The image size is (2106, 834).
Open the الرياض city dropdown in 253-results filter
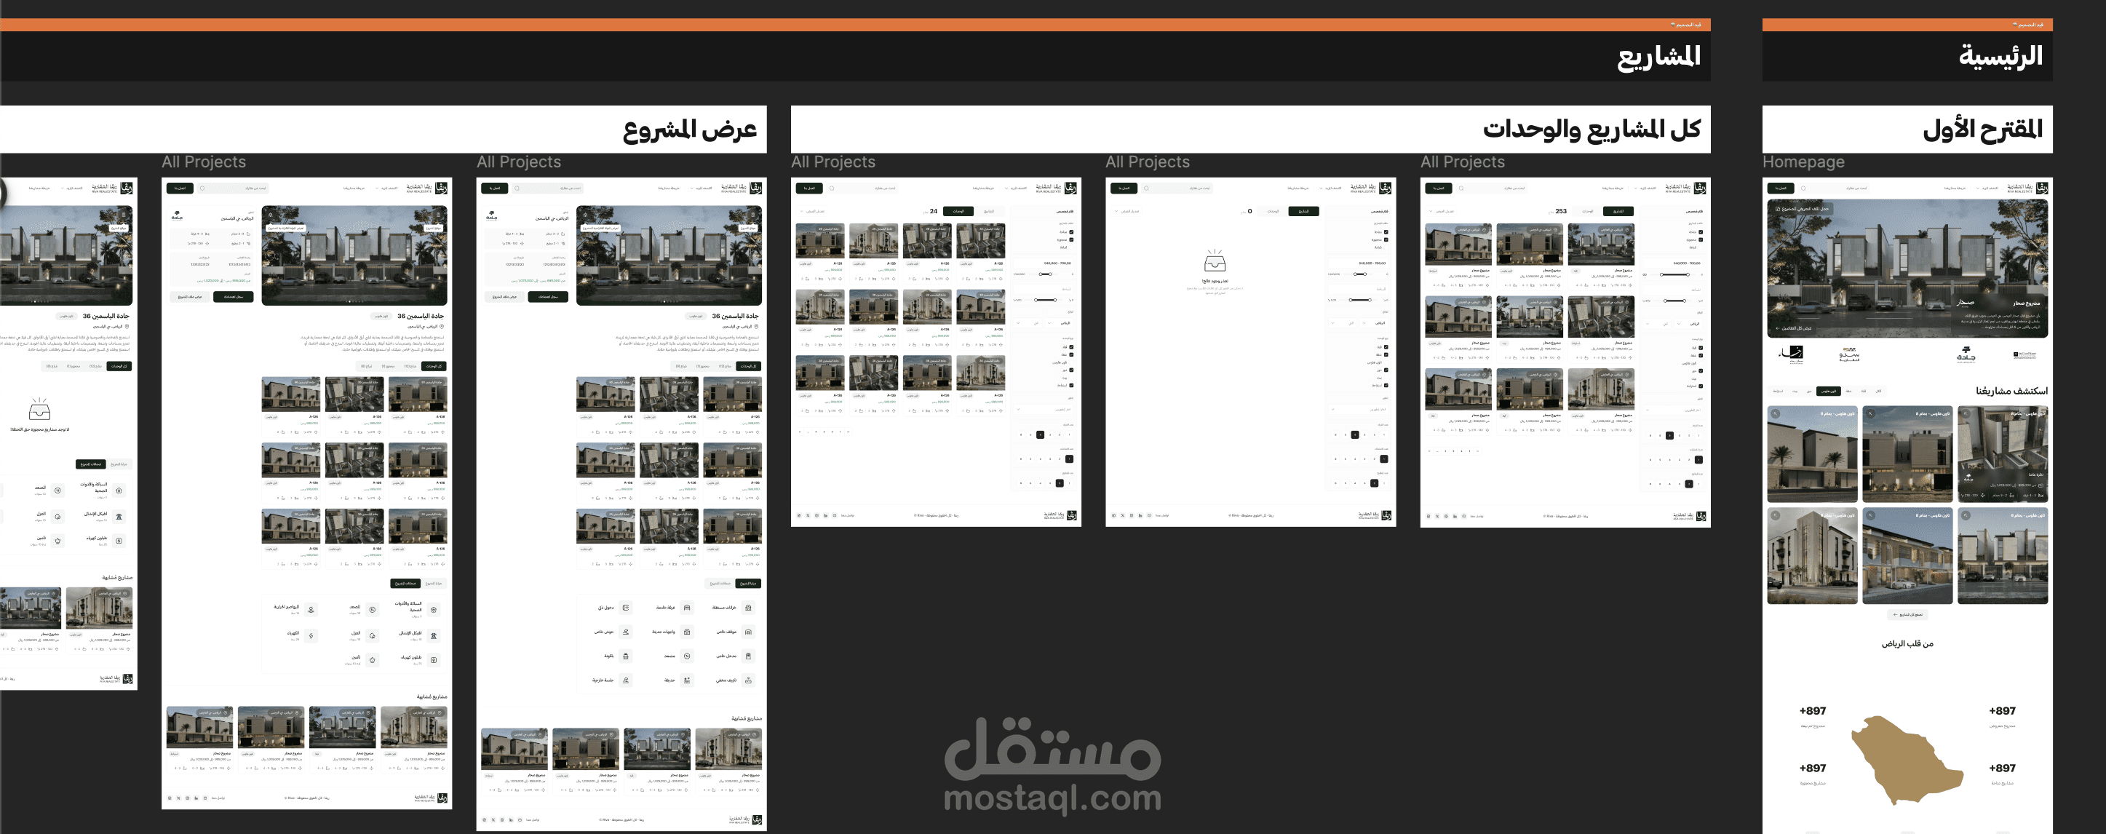tap(1689, 324)
